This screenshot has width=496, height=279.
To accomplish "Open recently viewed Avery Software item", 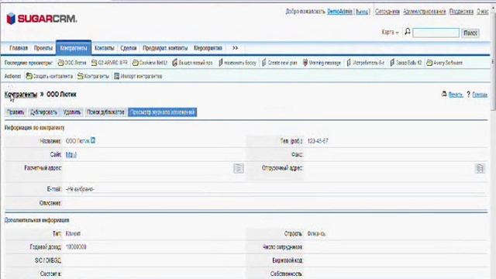I will point(444,63).
